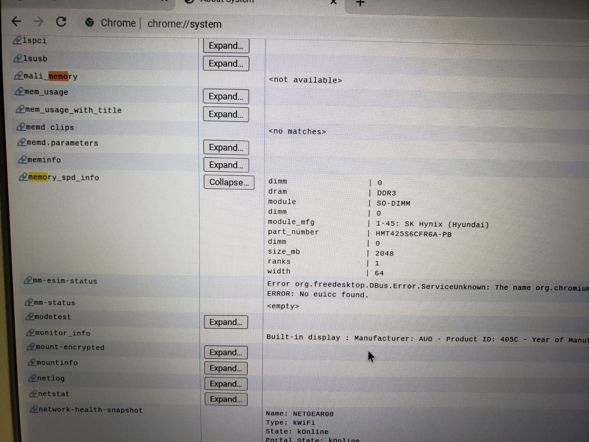The height and width of the screenshot is (442, 589).
Task: Click the memory_spd_info label
Action: click(x=64, y=178)
